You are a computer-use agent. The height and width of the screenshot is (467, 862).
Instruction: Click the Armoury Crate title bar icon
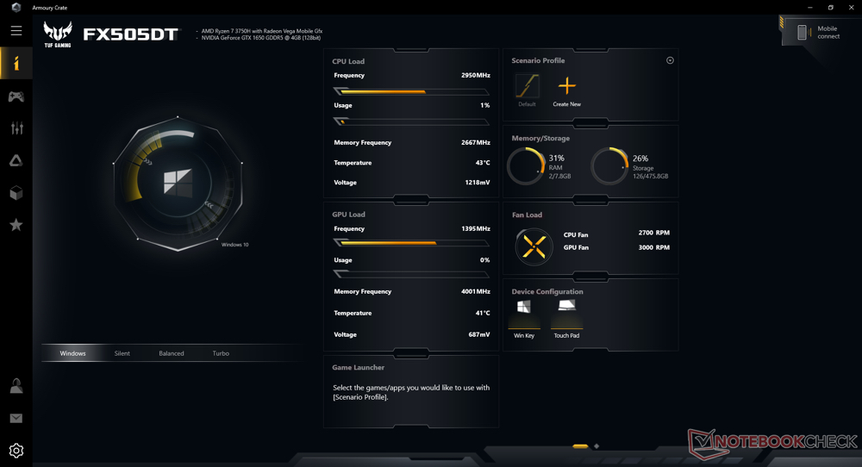(16, 7)
